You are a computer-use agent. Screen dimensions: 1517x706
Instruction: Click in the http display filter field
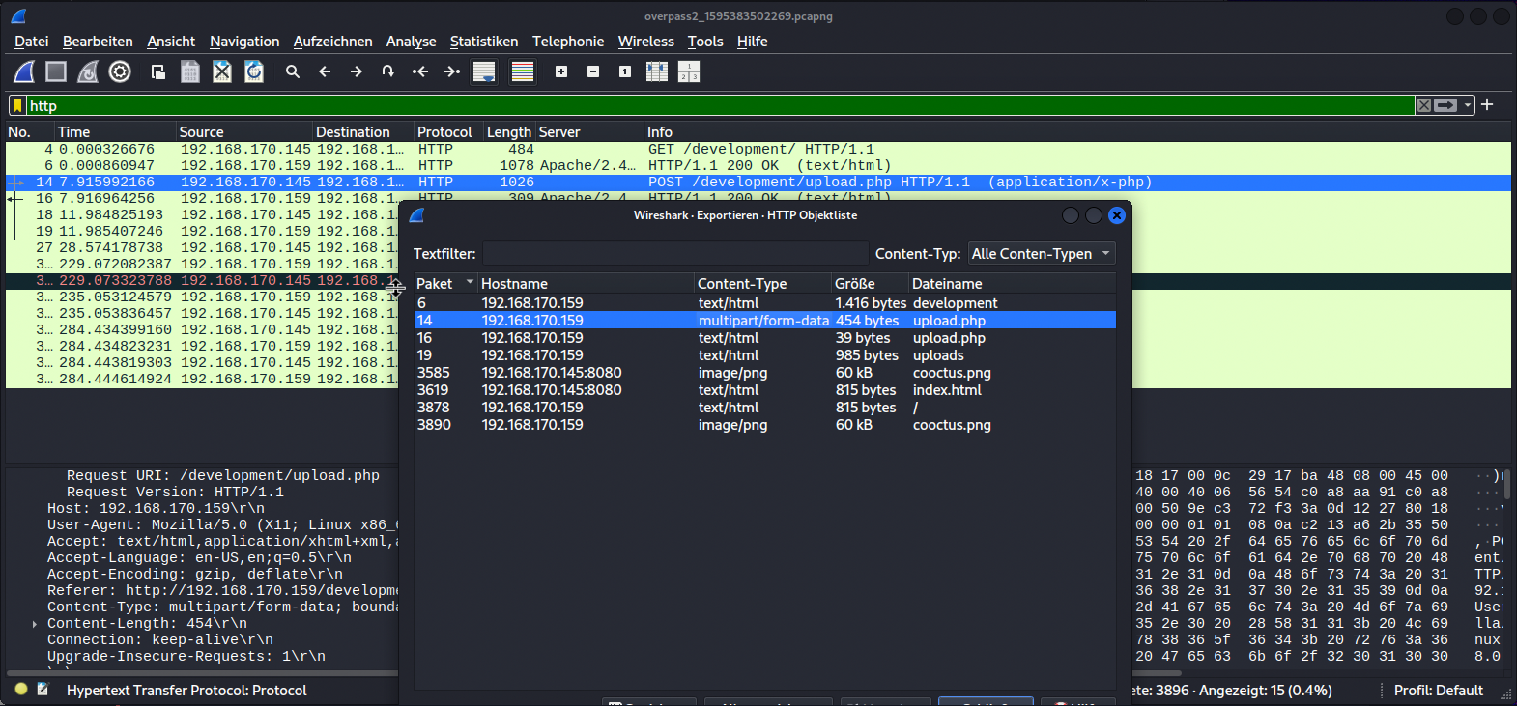tap(720, 105)
